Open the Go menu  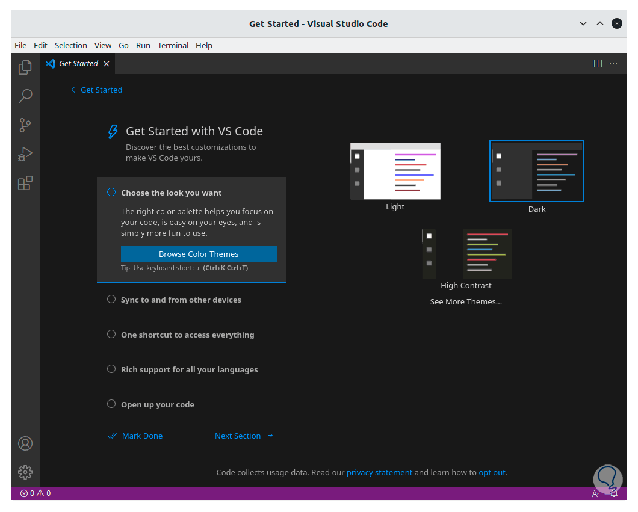tap(123, 46)
